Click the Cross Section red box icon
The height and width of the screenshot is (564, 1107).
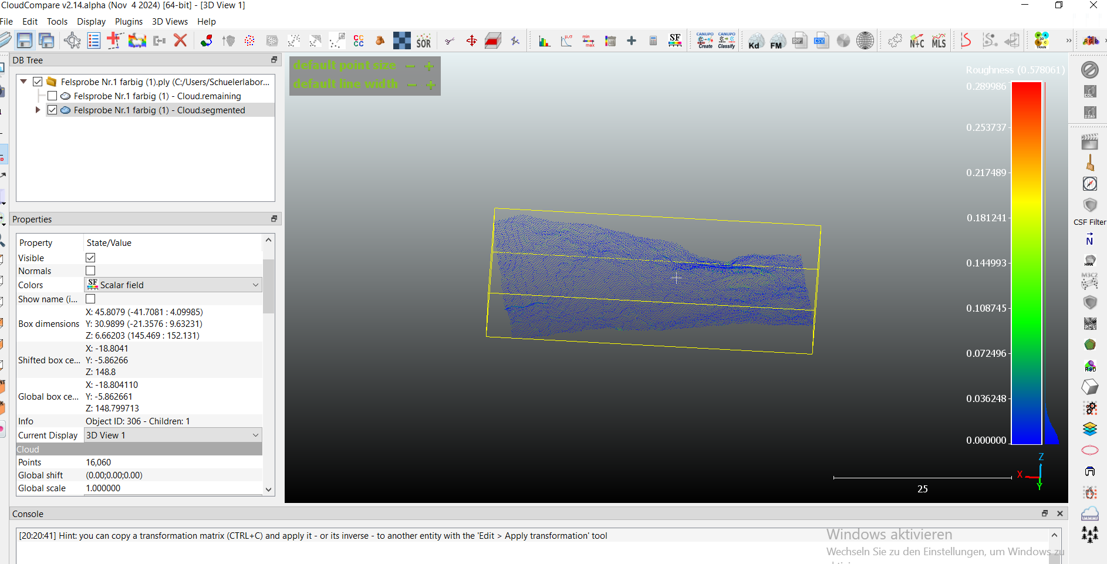click(x=493, y=41)
